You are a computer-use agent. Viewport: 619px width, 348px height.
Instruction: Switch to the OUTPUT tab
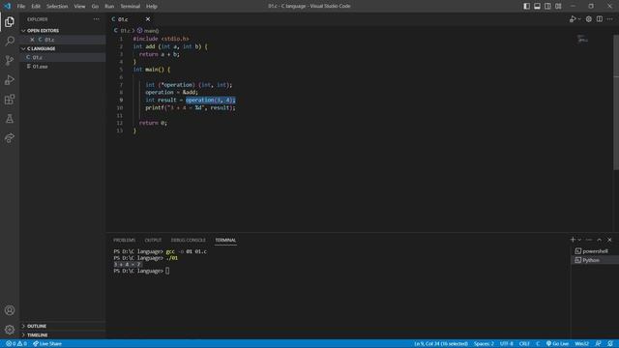click(153, 240)
